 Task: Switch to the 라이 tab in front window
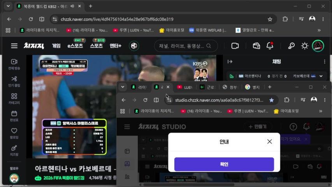click(x=139, y=87)
